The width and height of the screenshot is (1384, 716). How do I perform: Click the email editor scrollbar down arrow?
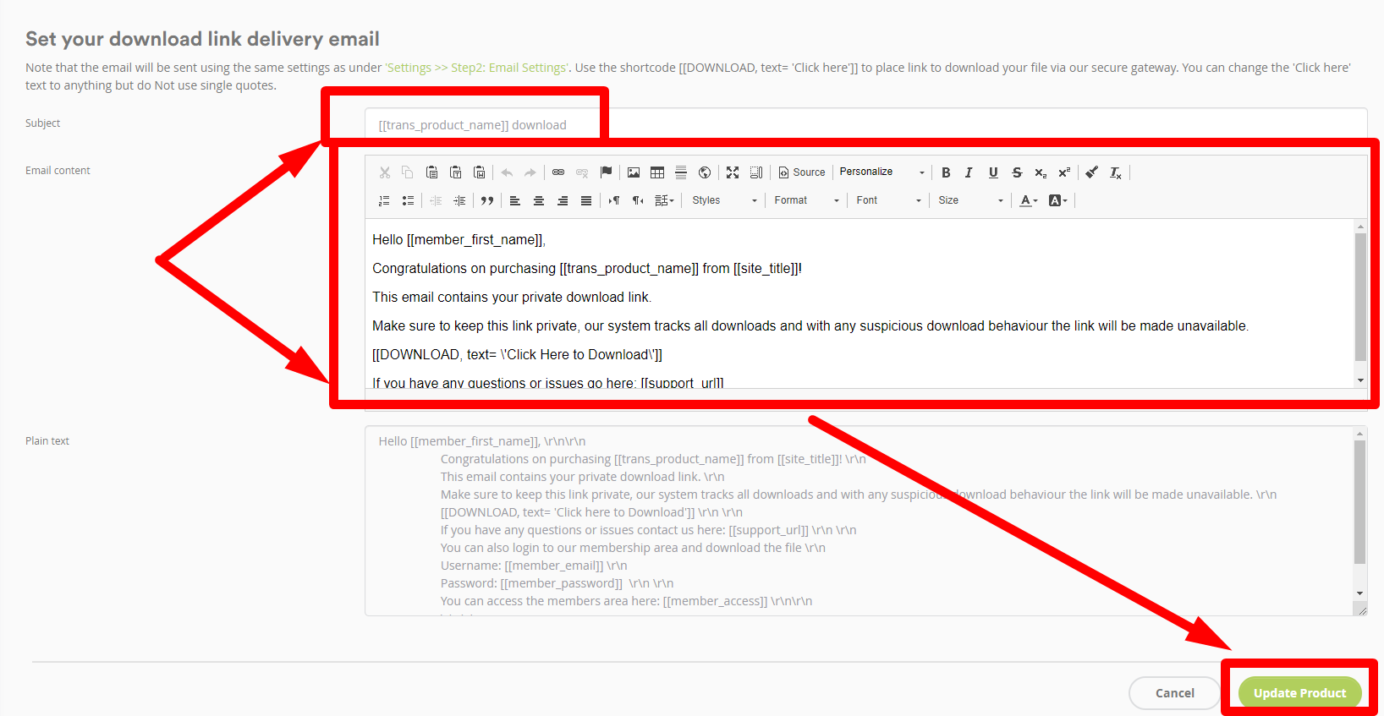[1360, 380]
